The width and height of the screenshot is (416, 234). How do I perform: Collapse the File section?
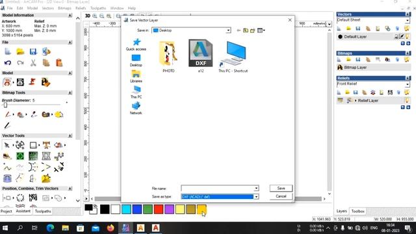click(x=70, y=42)
